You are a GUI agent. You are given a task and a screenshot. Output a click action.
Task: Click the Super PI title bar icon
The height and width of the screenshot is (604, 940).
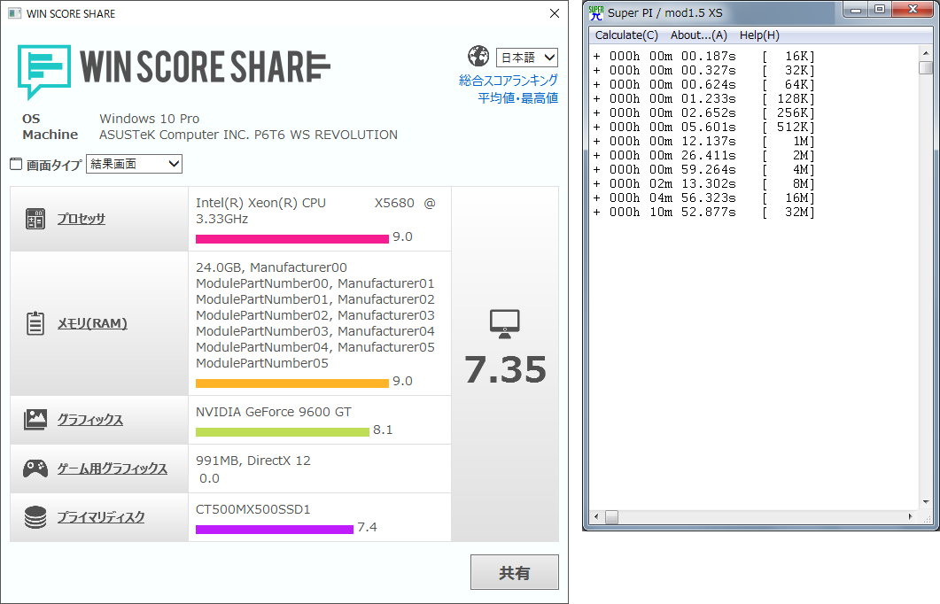tap(596, 12)
